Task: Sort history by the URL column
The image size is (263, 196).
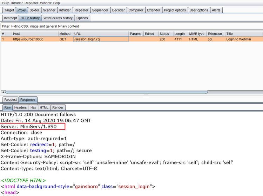Action: [x=101, y=34]
